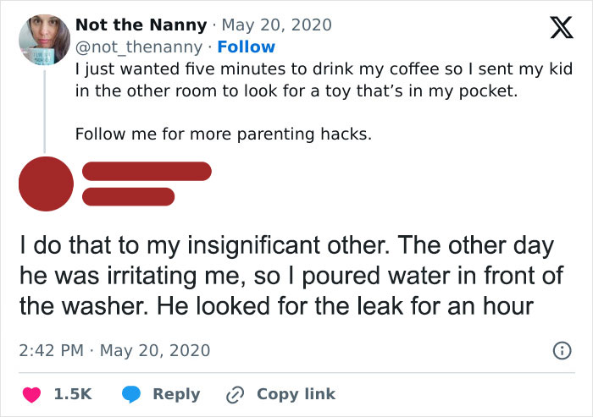The image size is (593, 417).
Task: Click the 1.5K likes count
Action: point(74,394)
